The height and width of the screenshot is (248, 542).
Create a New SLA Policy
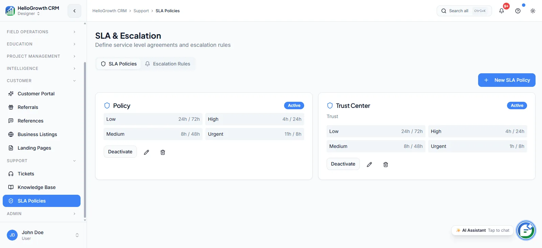pos(507,80)
